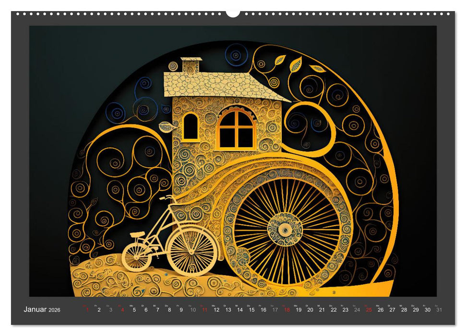Click the small narrow arched window on the house
Image resolution: width=466 pixels, height=336 pixels.
tap(191, 126)
